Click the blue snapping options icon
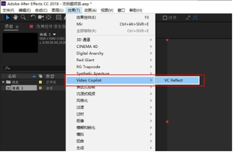The image size is (233, 153). 195,18
